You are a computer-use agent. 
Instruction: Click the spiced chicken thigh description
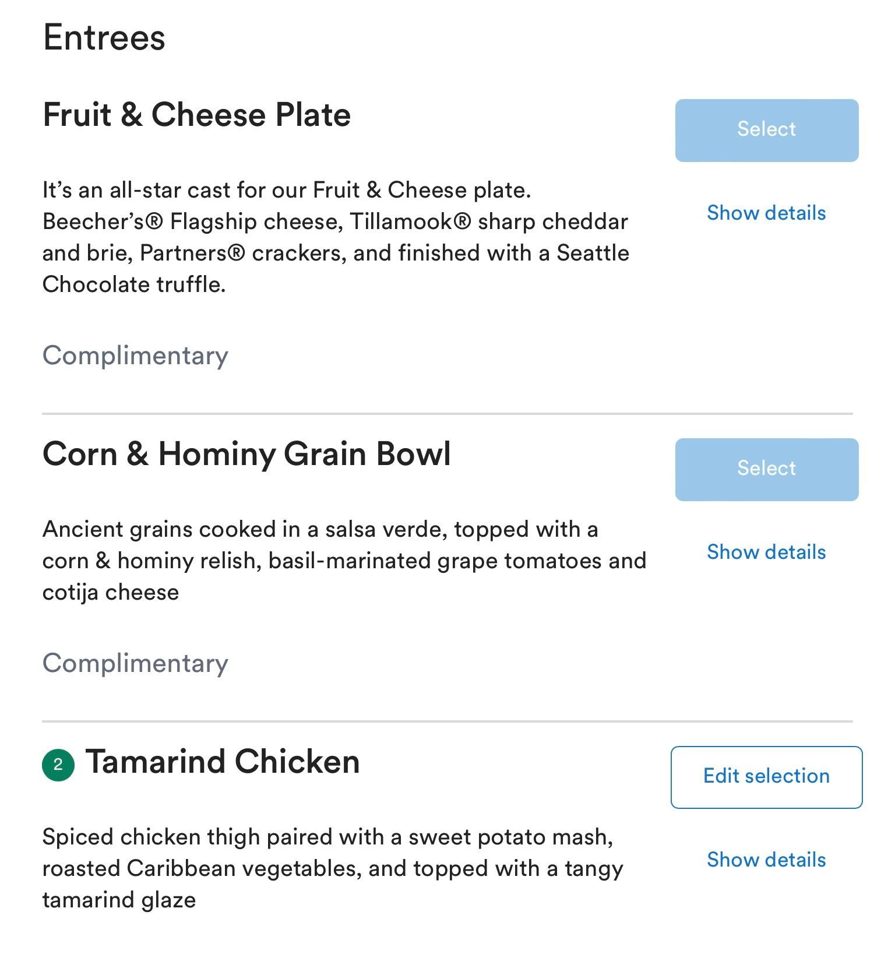point(332,868)
